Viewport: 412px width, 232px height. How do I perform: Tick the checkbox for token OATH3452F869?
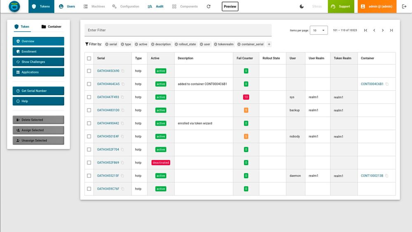coord(89,163)
